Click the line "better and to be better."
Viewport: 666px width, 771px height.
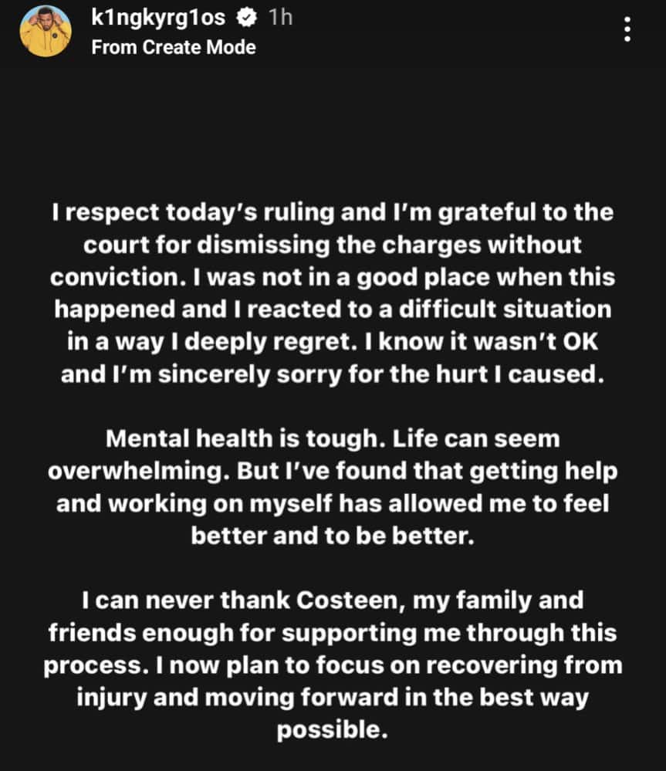[331, 536]
